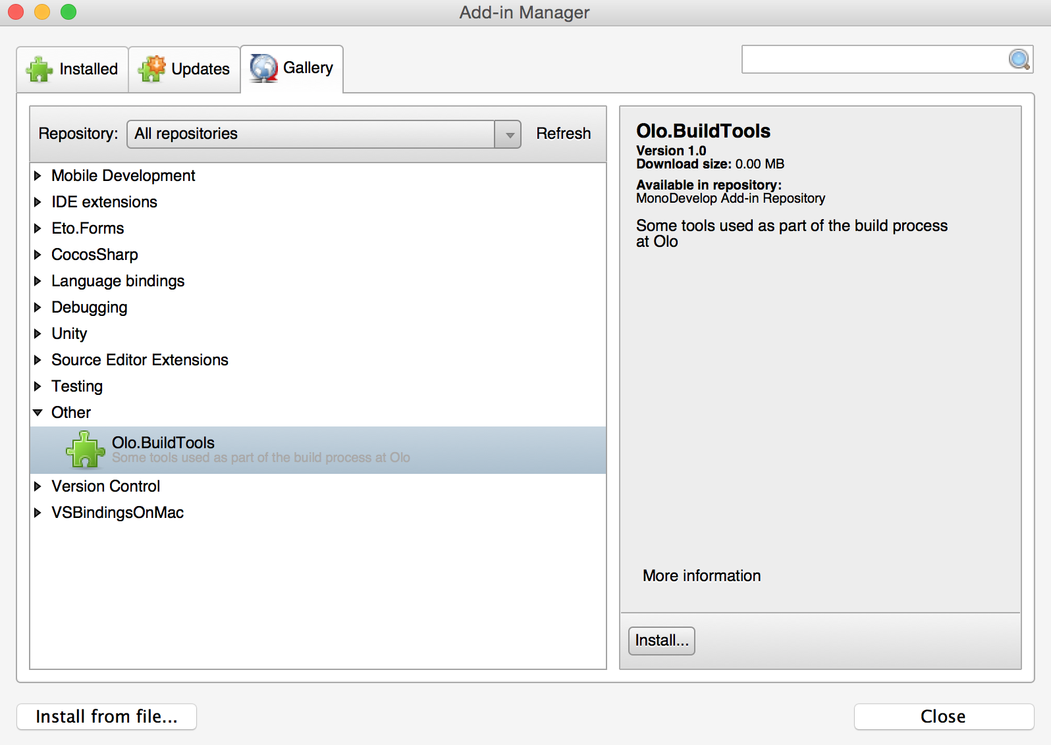The width and height of the screenshot is (1051, 745).
Task: Click the MonoDevelop Add-in Repository text
Action: click(730, 198)
